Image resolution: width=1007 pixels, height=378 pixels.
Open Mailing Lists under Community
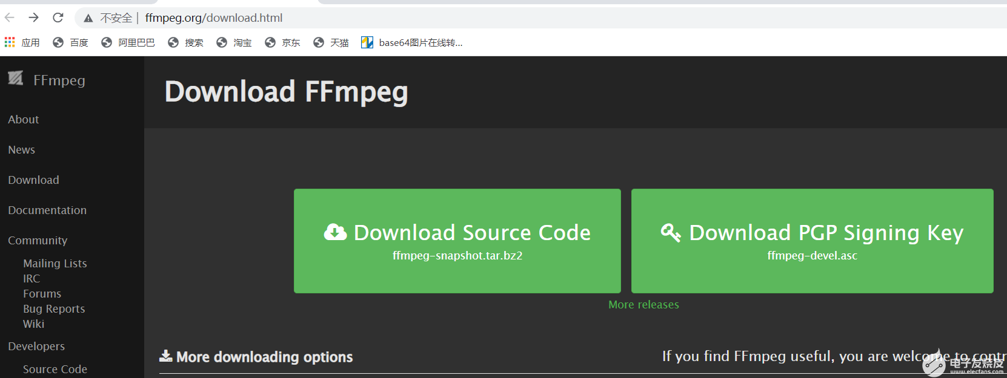(x=55, y=264)
